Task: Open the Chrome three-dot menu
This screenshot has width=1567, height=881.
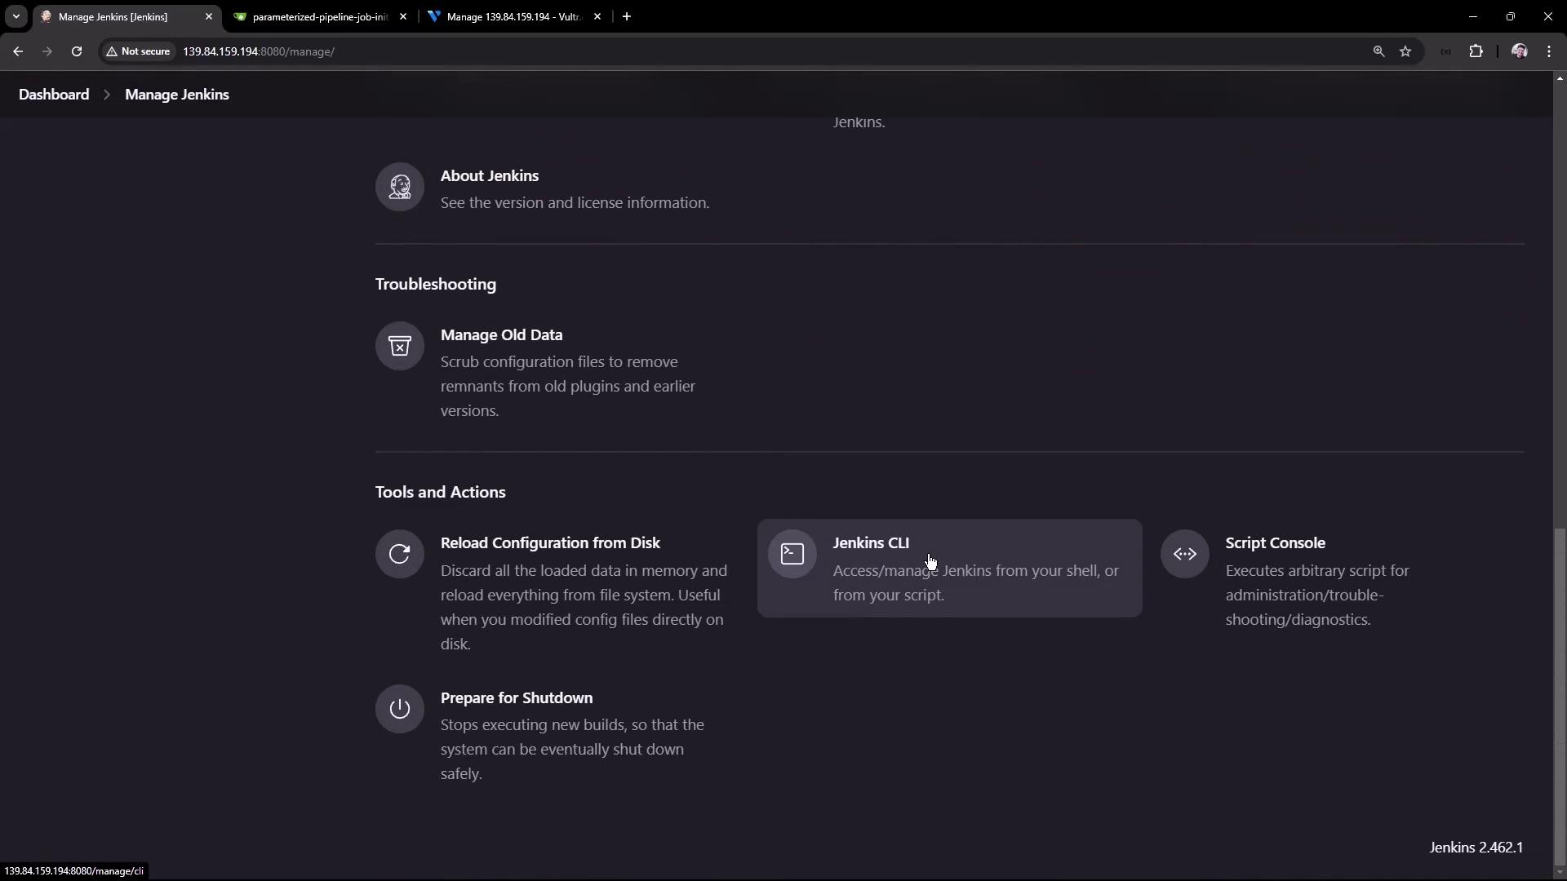Action: click(x=1549, y=51)
